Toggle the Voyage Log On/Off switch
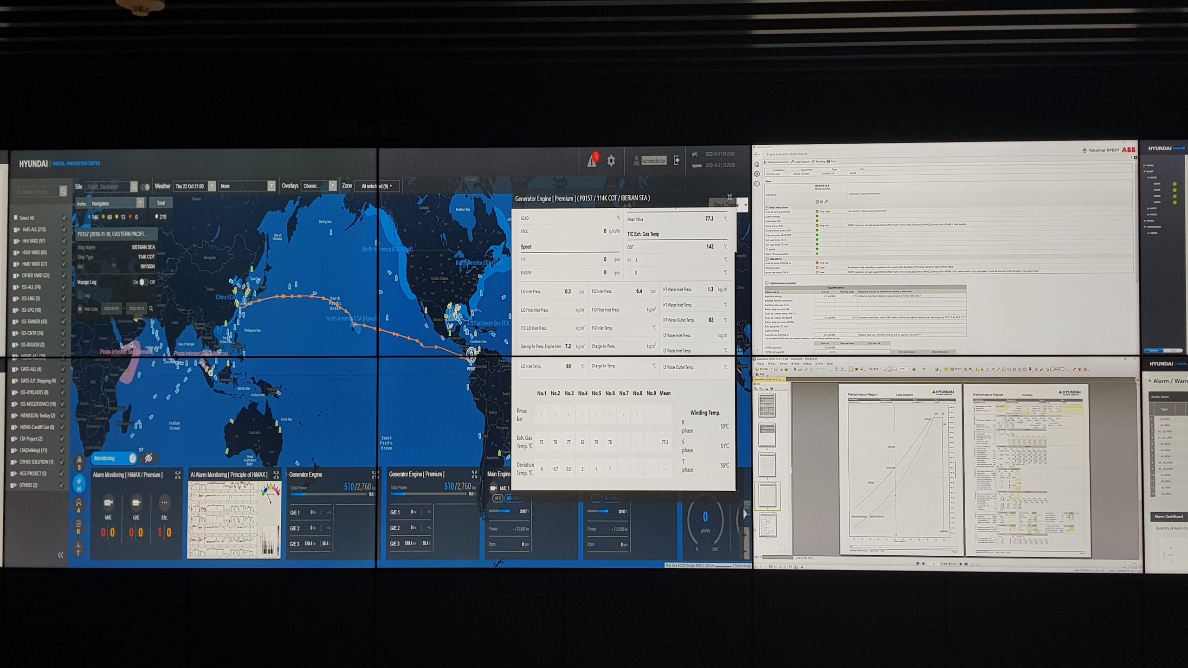Viewport: 1188px width, 668px height. [x=143, y=282]
